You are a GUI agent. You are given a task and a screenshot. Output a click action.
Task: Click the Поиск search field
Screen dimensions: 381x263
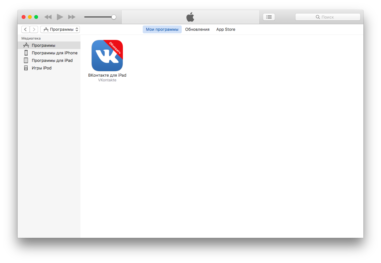pyautogui.click(x=328, y=17)
